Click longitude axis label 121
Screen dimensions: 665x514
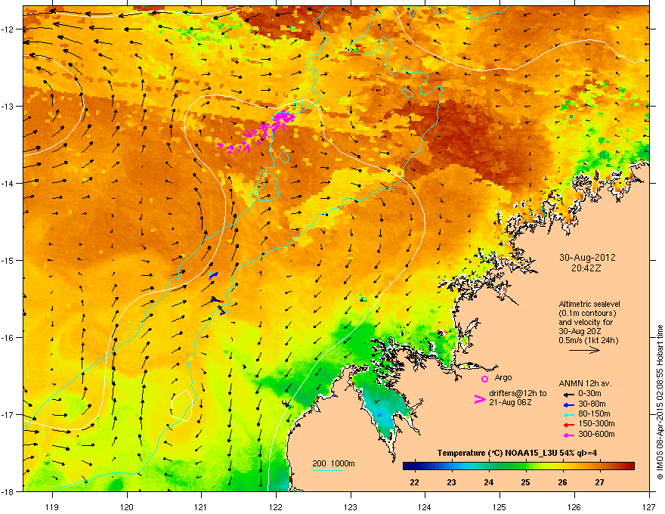click(x=201, y=506)
